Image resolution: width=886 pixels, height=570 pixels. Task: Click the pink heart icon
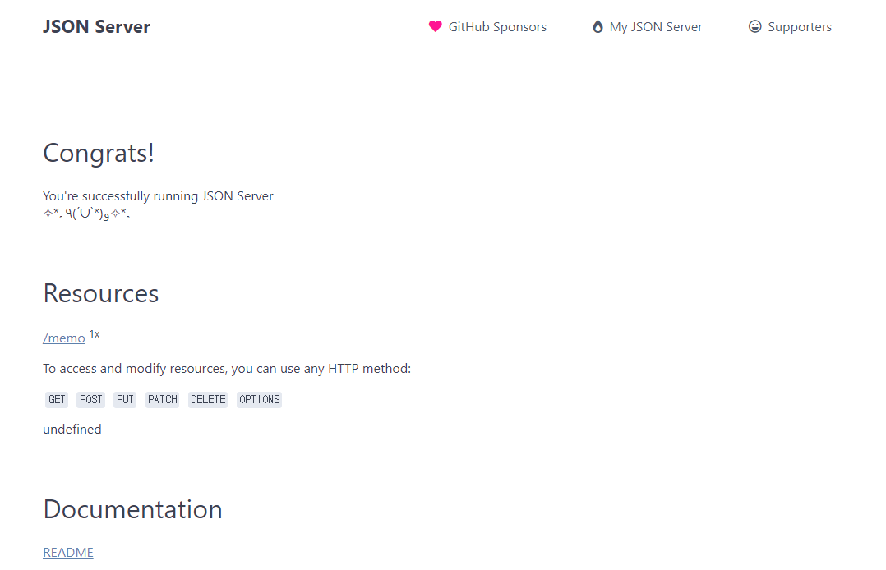click(x=435, y=26)
